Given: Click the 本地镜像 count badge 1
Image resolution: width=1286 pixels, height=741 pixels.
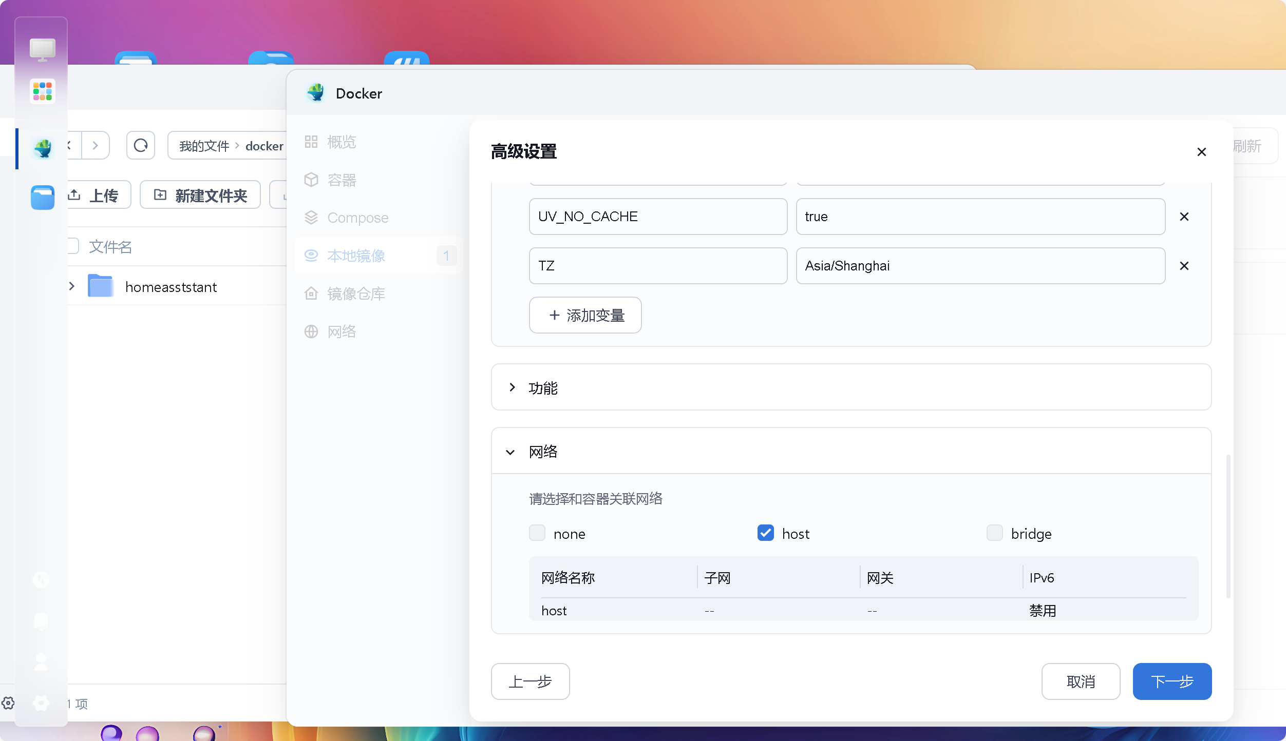Looking at the screenshot, I should point(446,256).
